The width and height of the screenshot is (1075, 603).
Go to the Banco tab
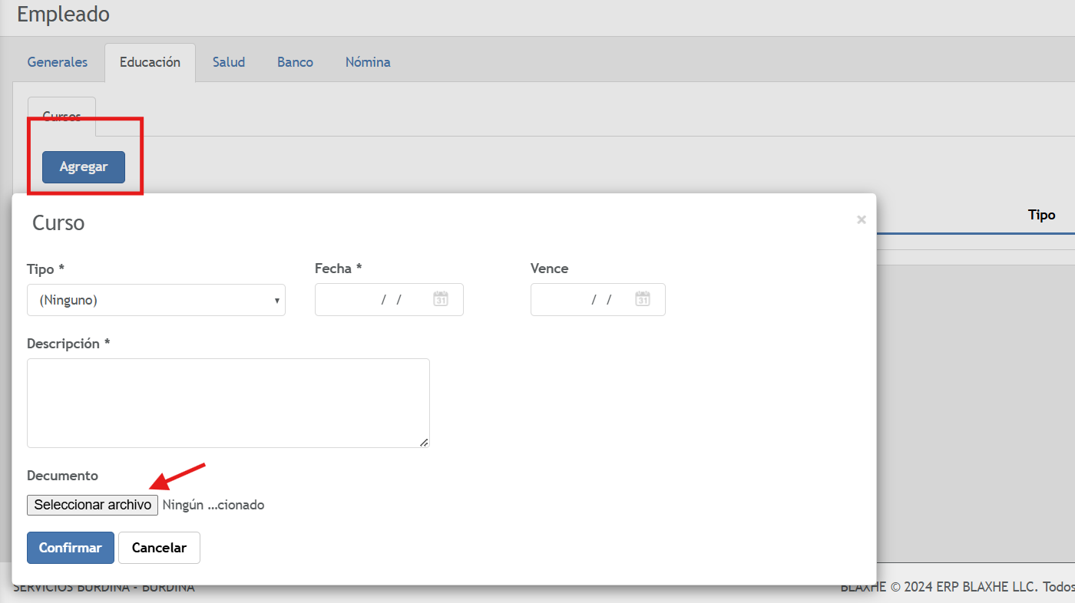click(296, 62)
